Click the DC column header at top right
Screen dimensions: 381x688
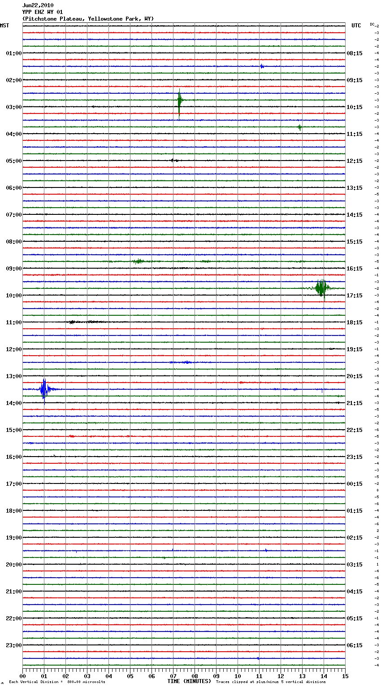click(x=372, y=24)
